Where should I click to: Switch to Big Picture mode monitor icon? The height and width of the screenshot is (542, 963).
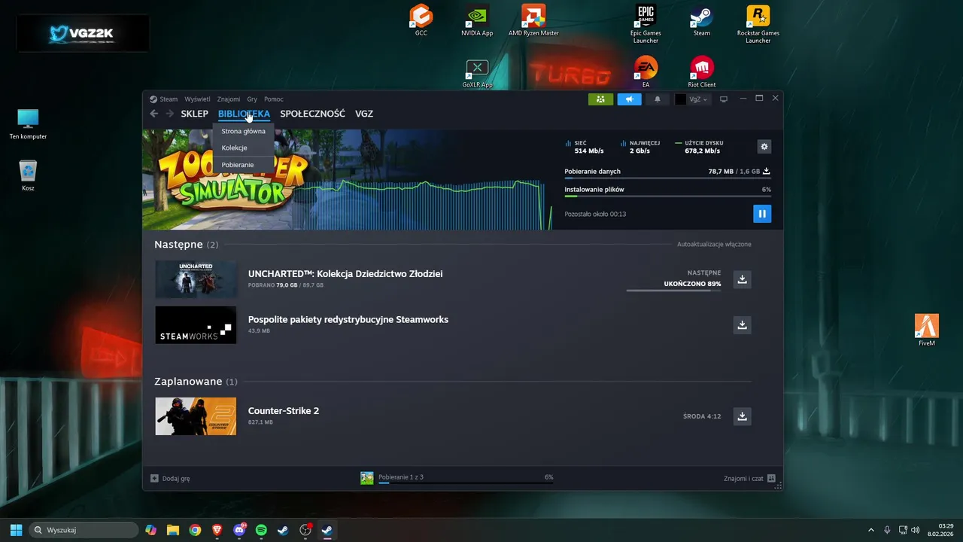724,99
